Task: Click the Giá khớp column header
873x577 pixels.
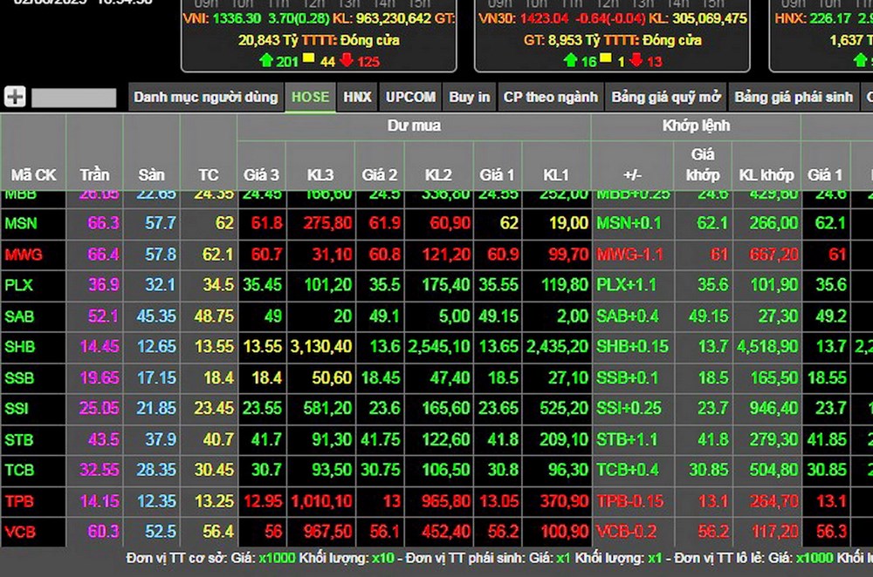Action: [703, 165]
